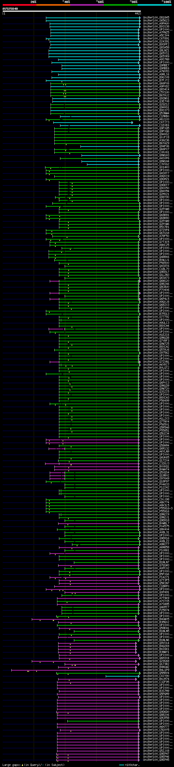Pick the UniRef100_A9S7N9 hit

tap(156, 59)
